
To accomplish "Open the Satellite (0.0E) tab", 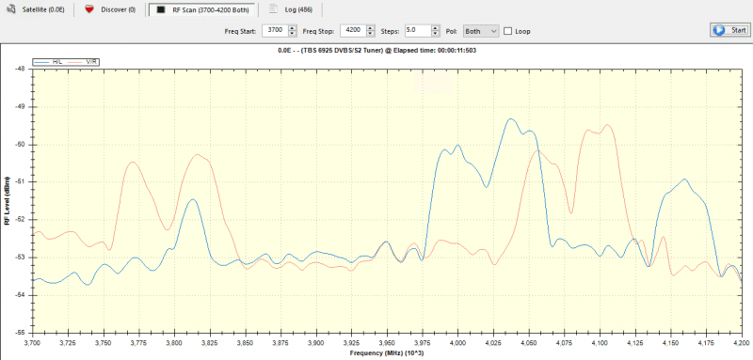I will click(38, 9).
